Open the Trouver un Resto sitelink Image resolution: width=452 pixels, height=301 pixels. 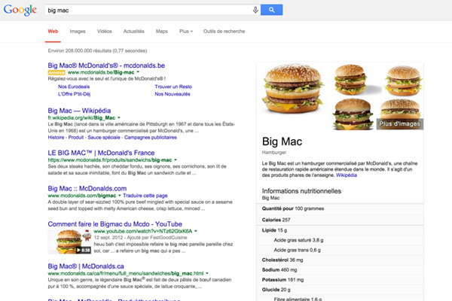point(173,87)
